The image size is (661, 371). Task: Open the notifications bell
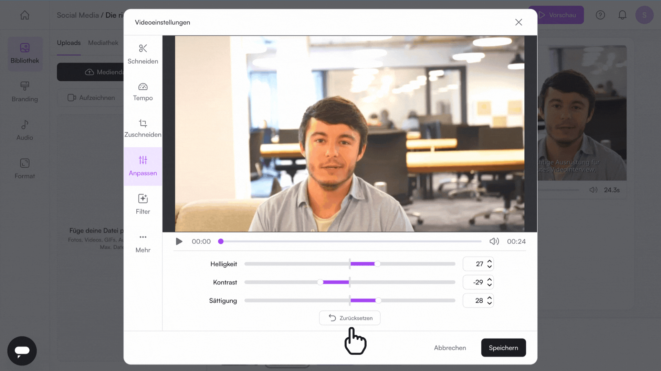[622, 15]
